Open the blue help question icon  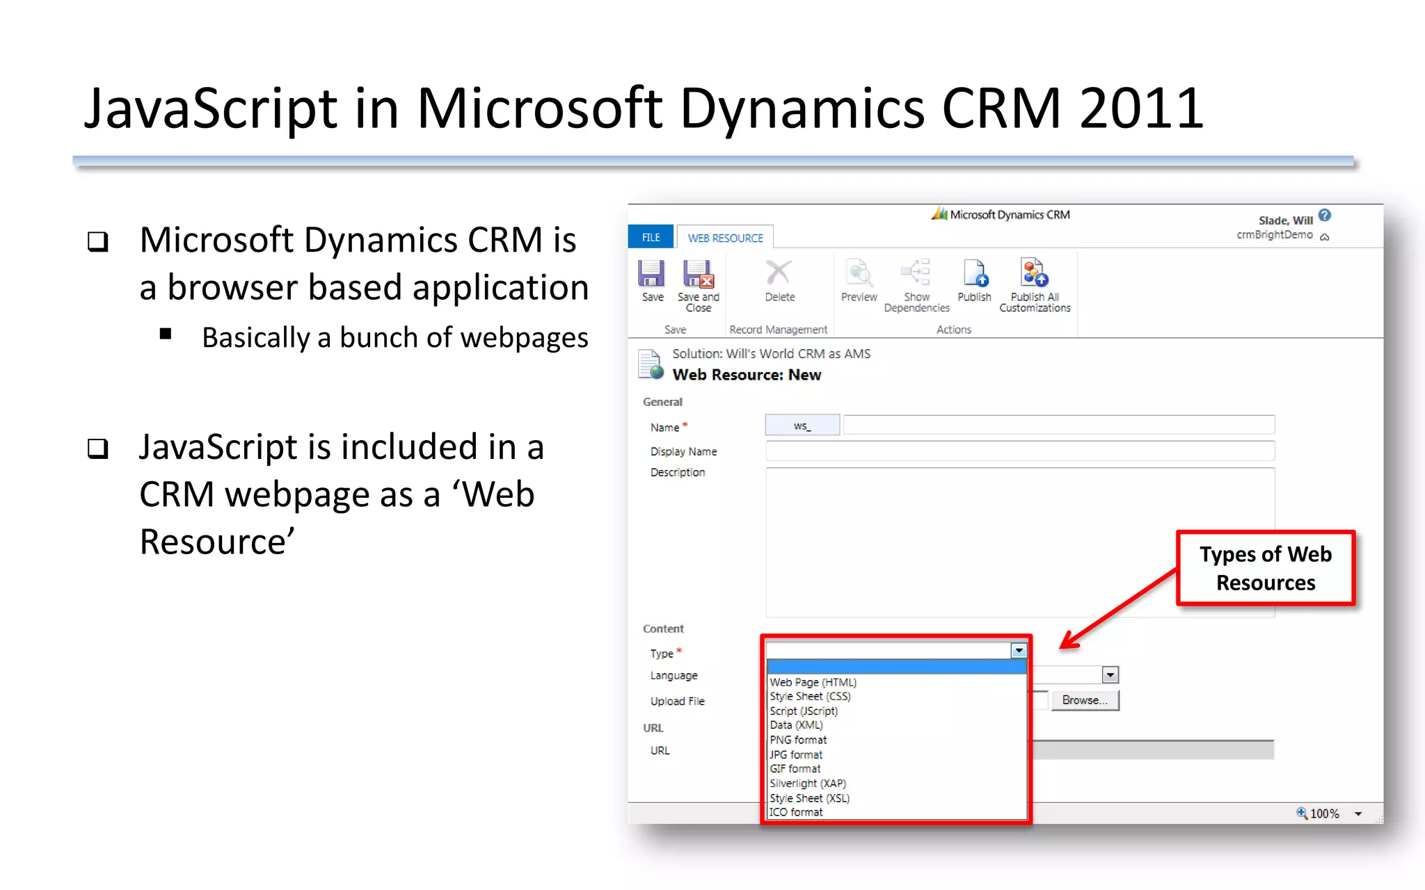click(x=1325, y=216)
